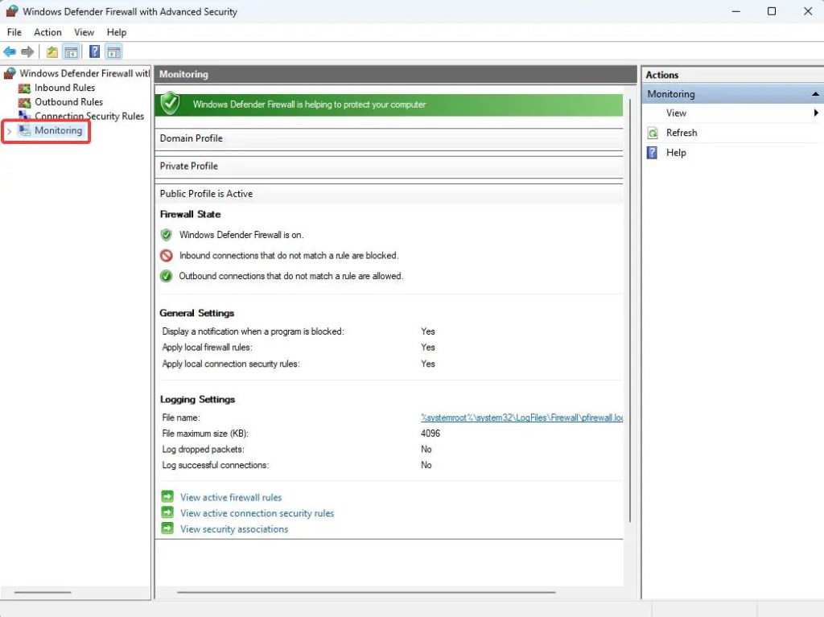
Task: Click the 'Apply local firewall rules:' label
Action: 207,348
